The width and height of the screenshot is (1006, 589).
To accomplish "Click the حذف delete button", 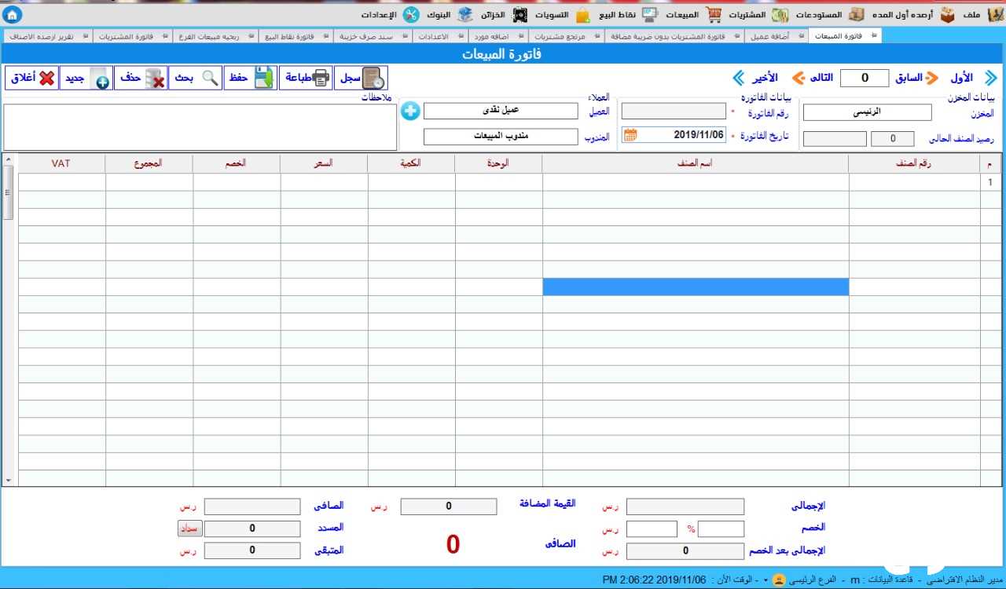I will tap(141, 78).
